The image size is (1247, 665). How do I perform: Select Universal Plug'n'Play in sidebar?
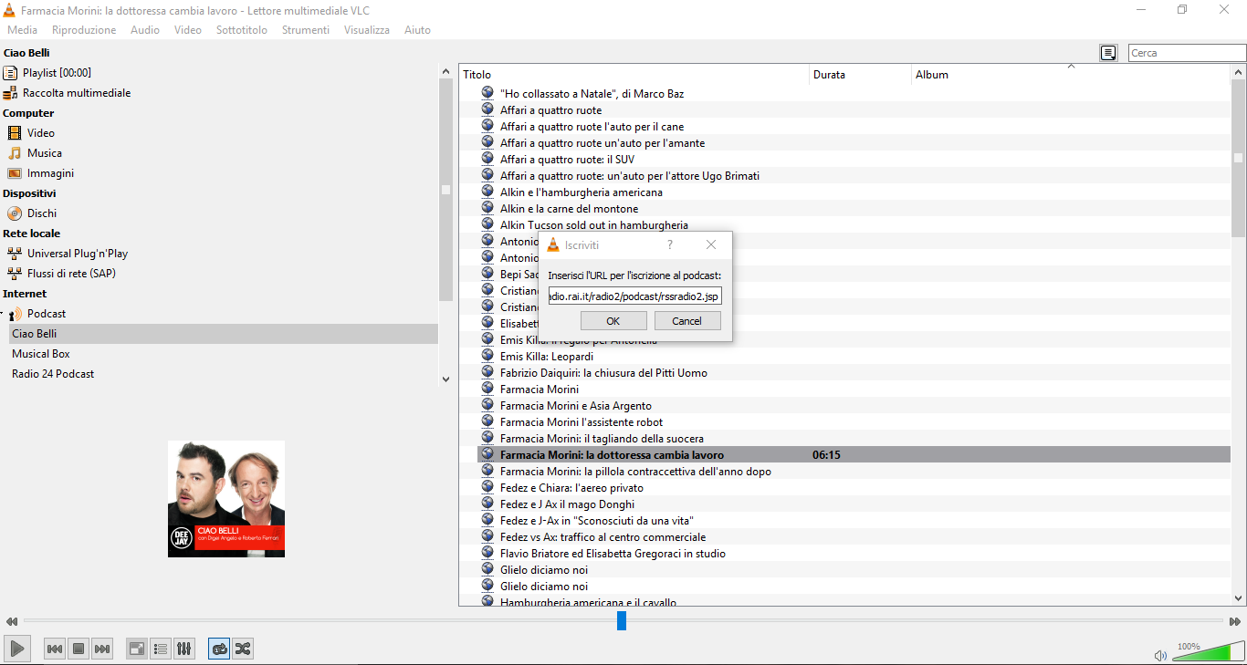click(78, 254)
